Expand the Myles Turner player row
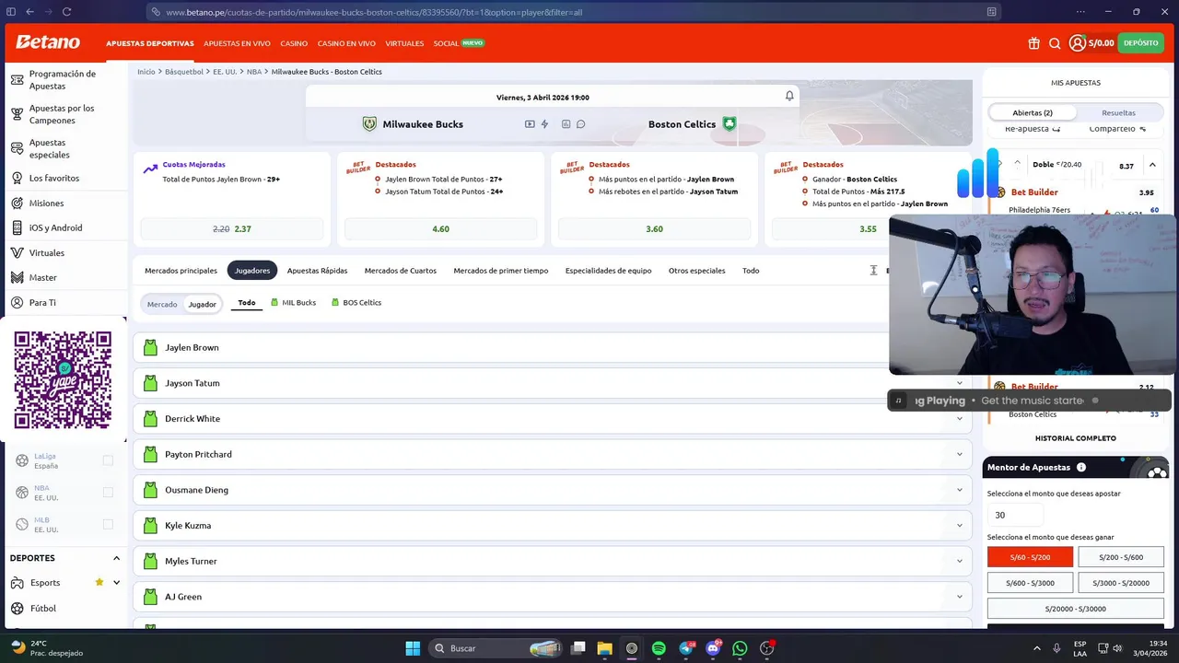The height and width of the screenshot is (663, 1179). pyautogui.click(x=553, y=561)
